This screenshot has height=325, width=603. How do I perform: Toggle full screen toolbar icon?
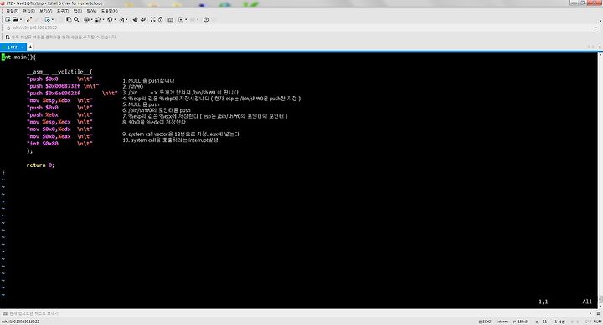pyautogui.click(x=153, y=19)
